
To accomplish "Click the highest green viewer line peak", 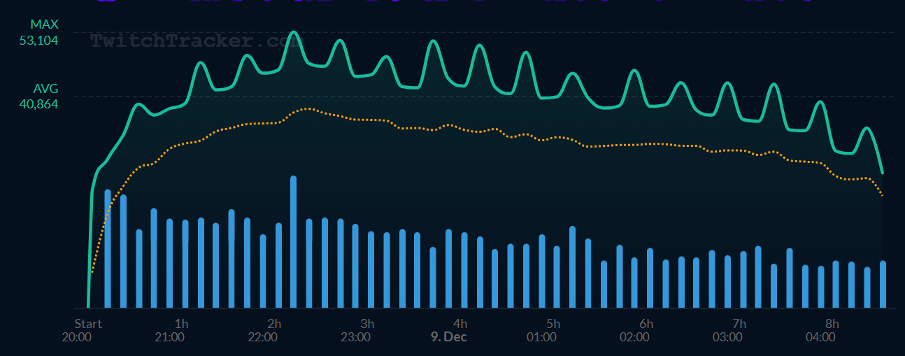I will pos(293,31).
